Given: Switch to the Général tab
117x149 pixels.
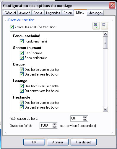Looking at the screenshot, I should tap(10, 13).
